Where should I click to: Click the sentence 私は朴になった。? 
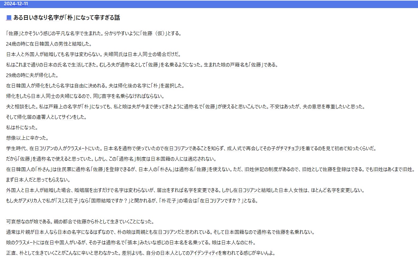click(22, 128)
